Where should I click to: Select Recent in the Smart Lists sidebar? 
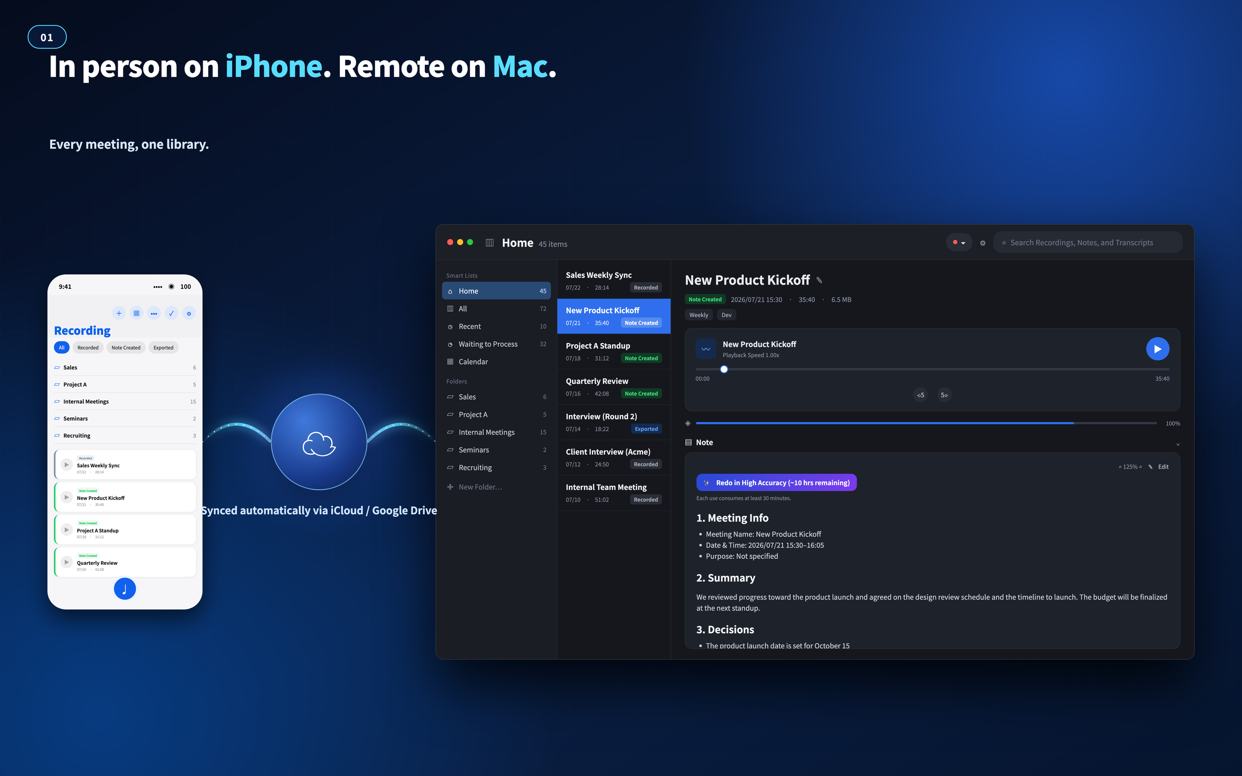pyautogui.click(x=496, y=326)
